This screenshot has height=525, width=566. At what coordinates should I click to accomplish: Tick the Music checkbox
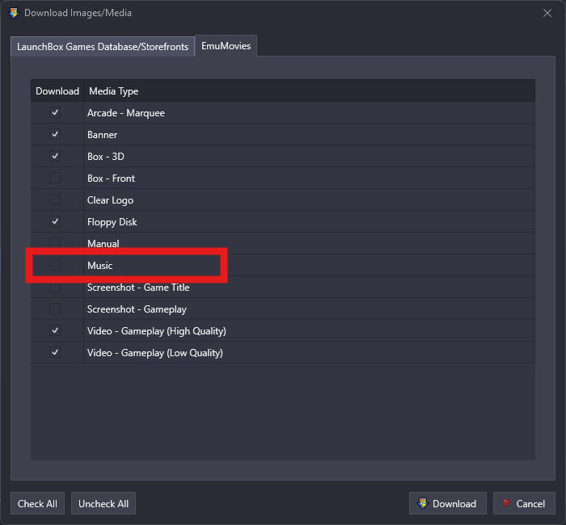pos(55,265)
